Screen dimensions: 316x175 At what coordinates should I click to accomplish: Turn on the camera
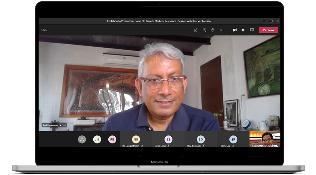coord(235,30)
